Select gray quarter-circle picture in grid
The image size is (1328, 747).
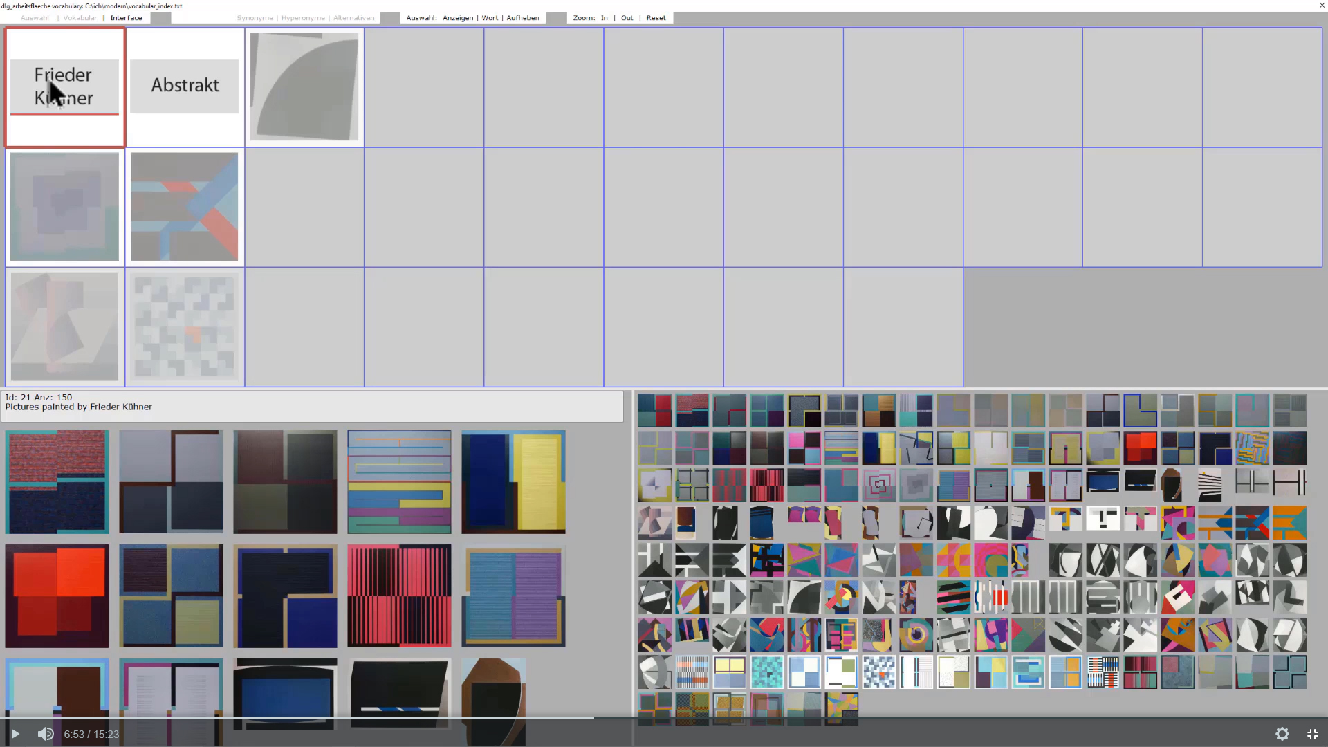point(304,87)
